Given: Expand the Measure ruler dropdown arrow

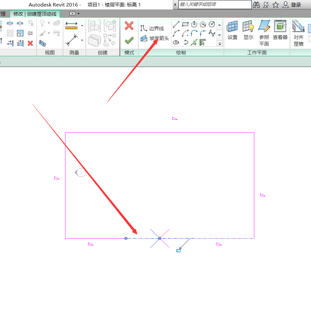Looking at the screenshot, I should pos(82,25).
